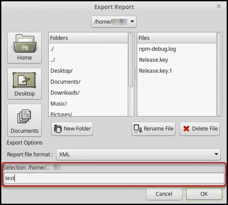
Task: Click the New Folder button
Action: coord(72,129)
